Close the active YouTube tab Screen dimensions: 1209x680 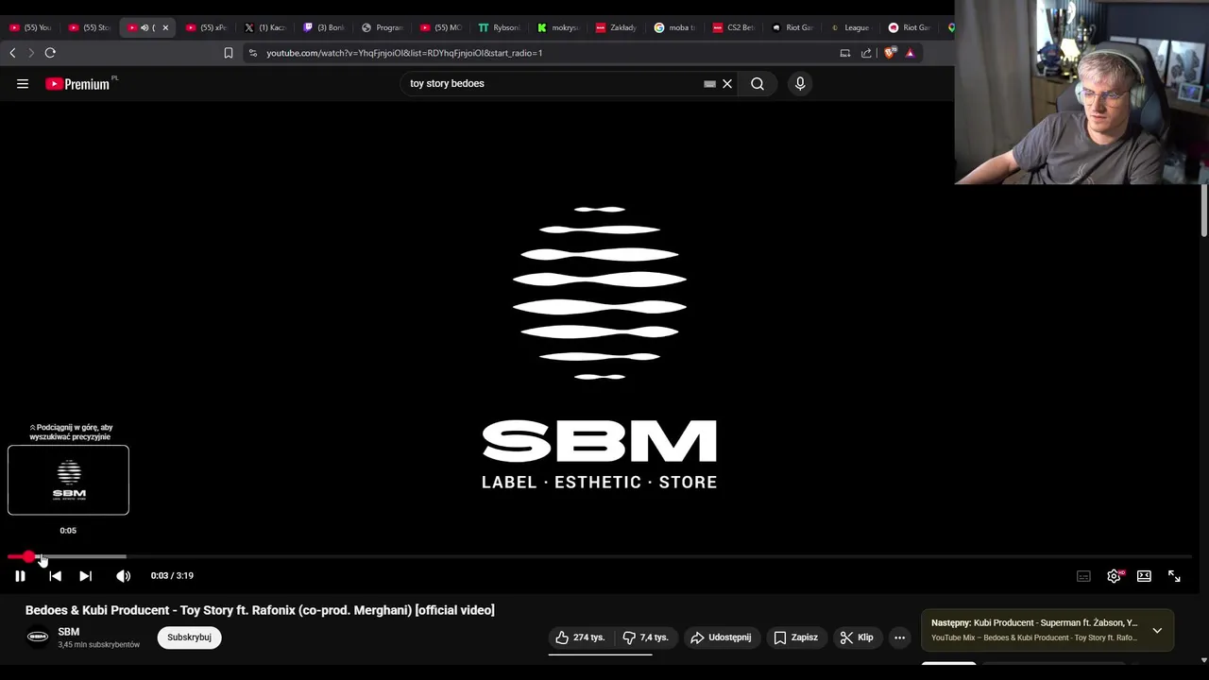point(165,27)
